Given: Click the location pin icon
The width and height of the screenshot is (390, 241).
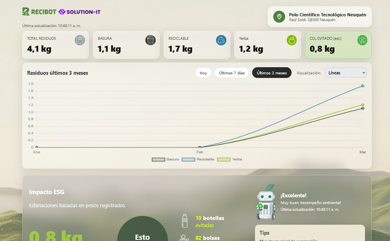Looking at the screenshot, I should click(279, 17).
